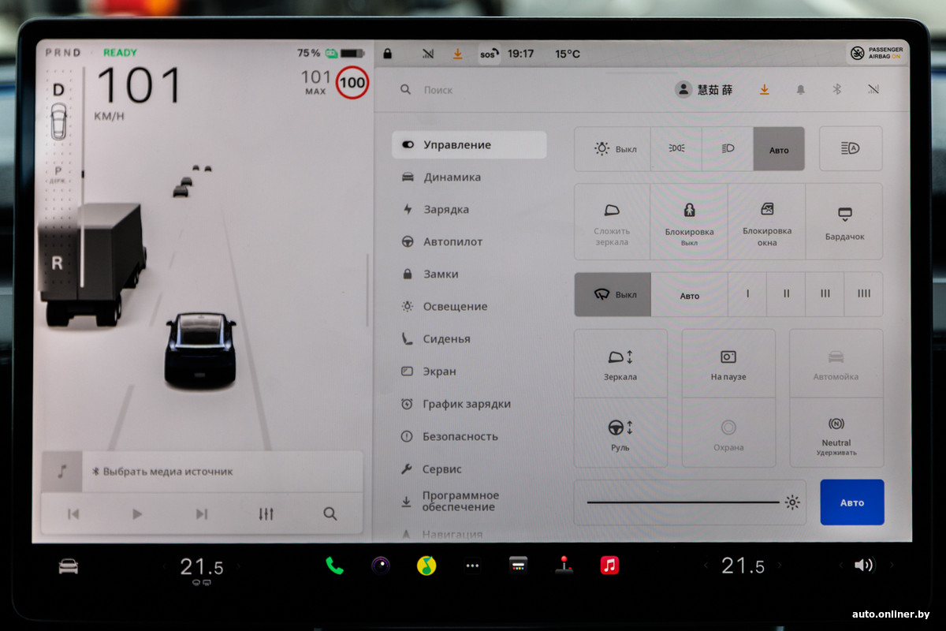Open the camera app icon in dock
The width and height of the screenshot is (946, 631).
tap(381, 566)
